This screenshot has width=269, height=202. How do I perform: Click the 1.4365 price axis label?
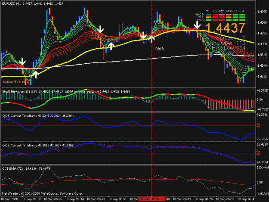pyautogui.click(x=262, y=12)
